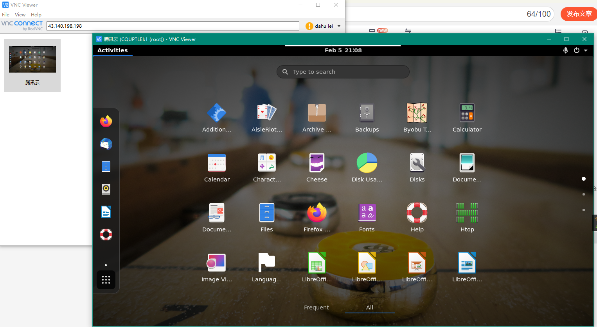Viewport: 597px width, 327px height.
Task: Toggle the microphone in the VNC toolbar
Action: tap(565, 50)
